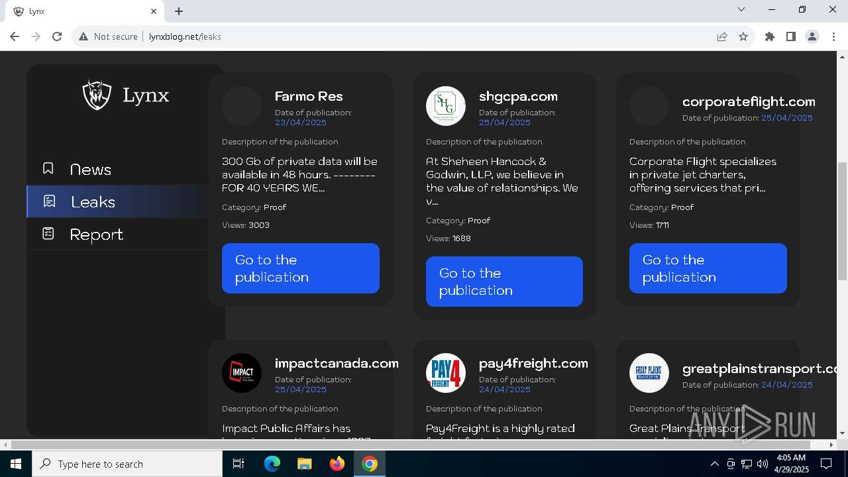The width and height of the screenshot is (848, 477).
Task: Go to the shgcpa.com publication
Action: (504, 282)
